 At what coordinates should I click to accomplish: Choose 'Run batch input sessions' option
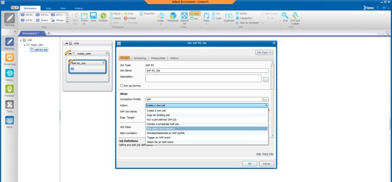coord(207,129)
